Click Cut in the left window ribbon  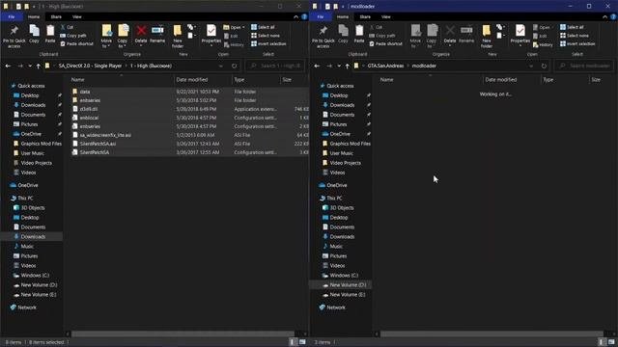[x=67, y=27]
